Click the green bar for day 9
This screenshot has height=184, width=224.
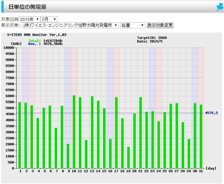(68, 156)
